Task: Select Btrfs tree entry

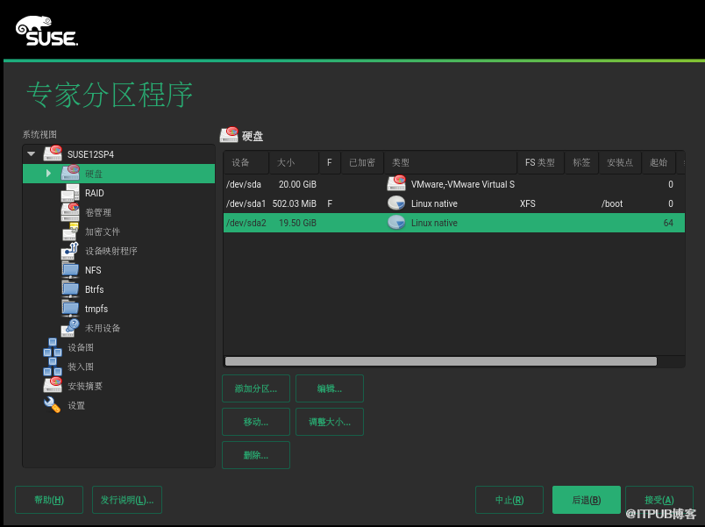Action: tap(95, 289)
